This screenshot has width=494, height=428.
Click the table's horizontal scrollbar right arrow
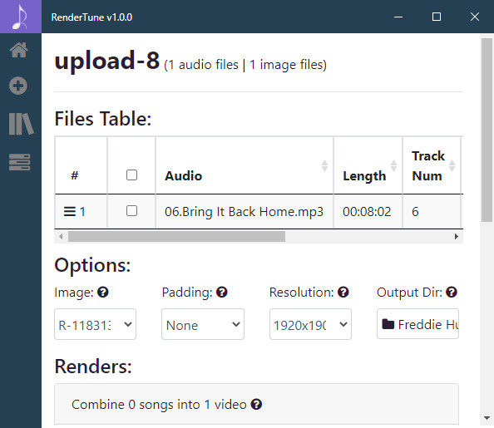pos(457,237)
